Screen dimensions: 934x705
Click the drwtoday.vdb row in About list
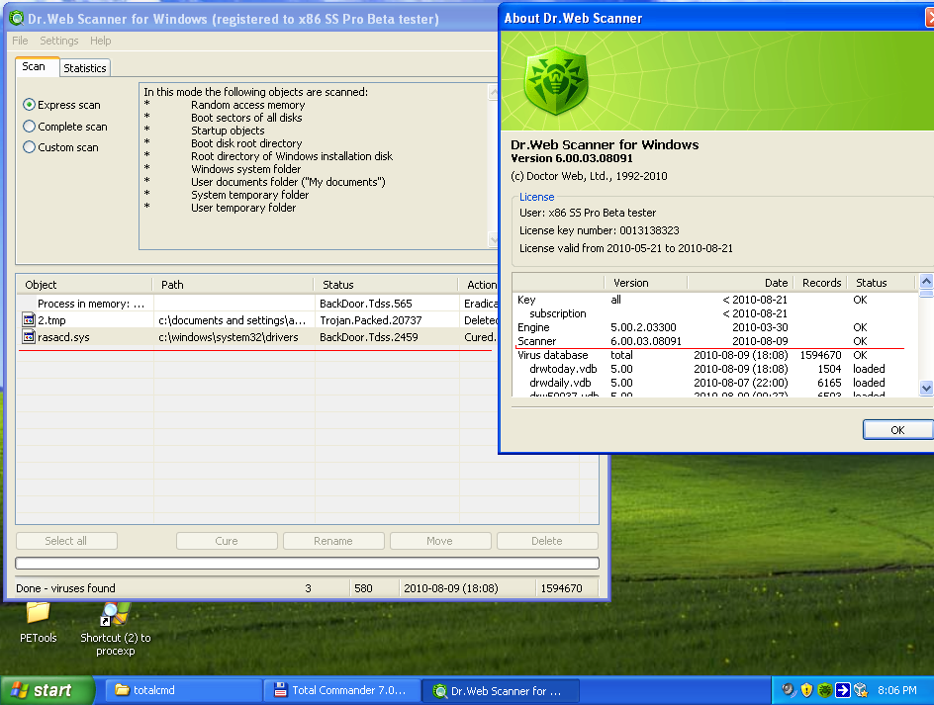point(713,369)
